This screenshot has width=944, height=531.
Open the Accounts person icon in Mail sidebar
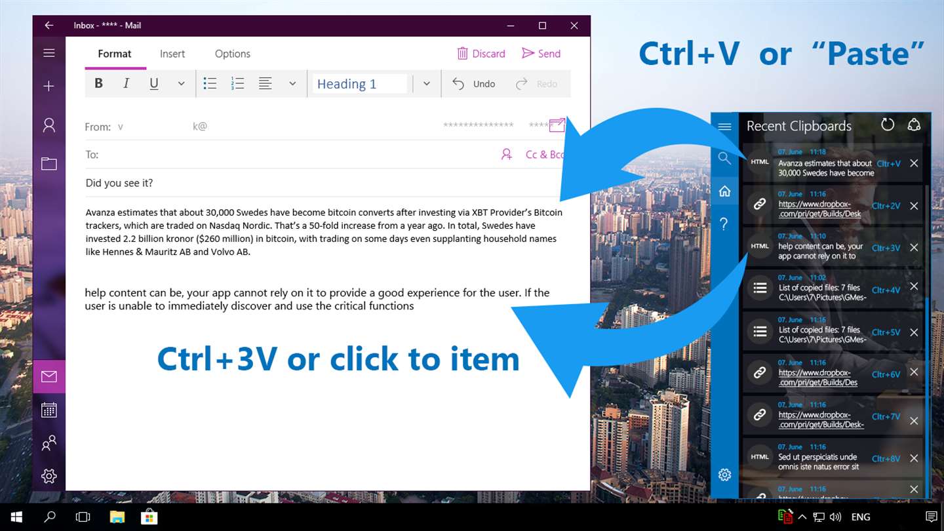[49, 125]
